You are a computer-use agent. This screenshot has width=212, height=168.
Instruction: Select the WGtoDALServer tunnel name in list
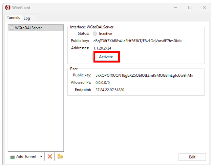pyautogui.click(x=28, y=28)
